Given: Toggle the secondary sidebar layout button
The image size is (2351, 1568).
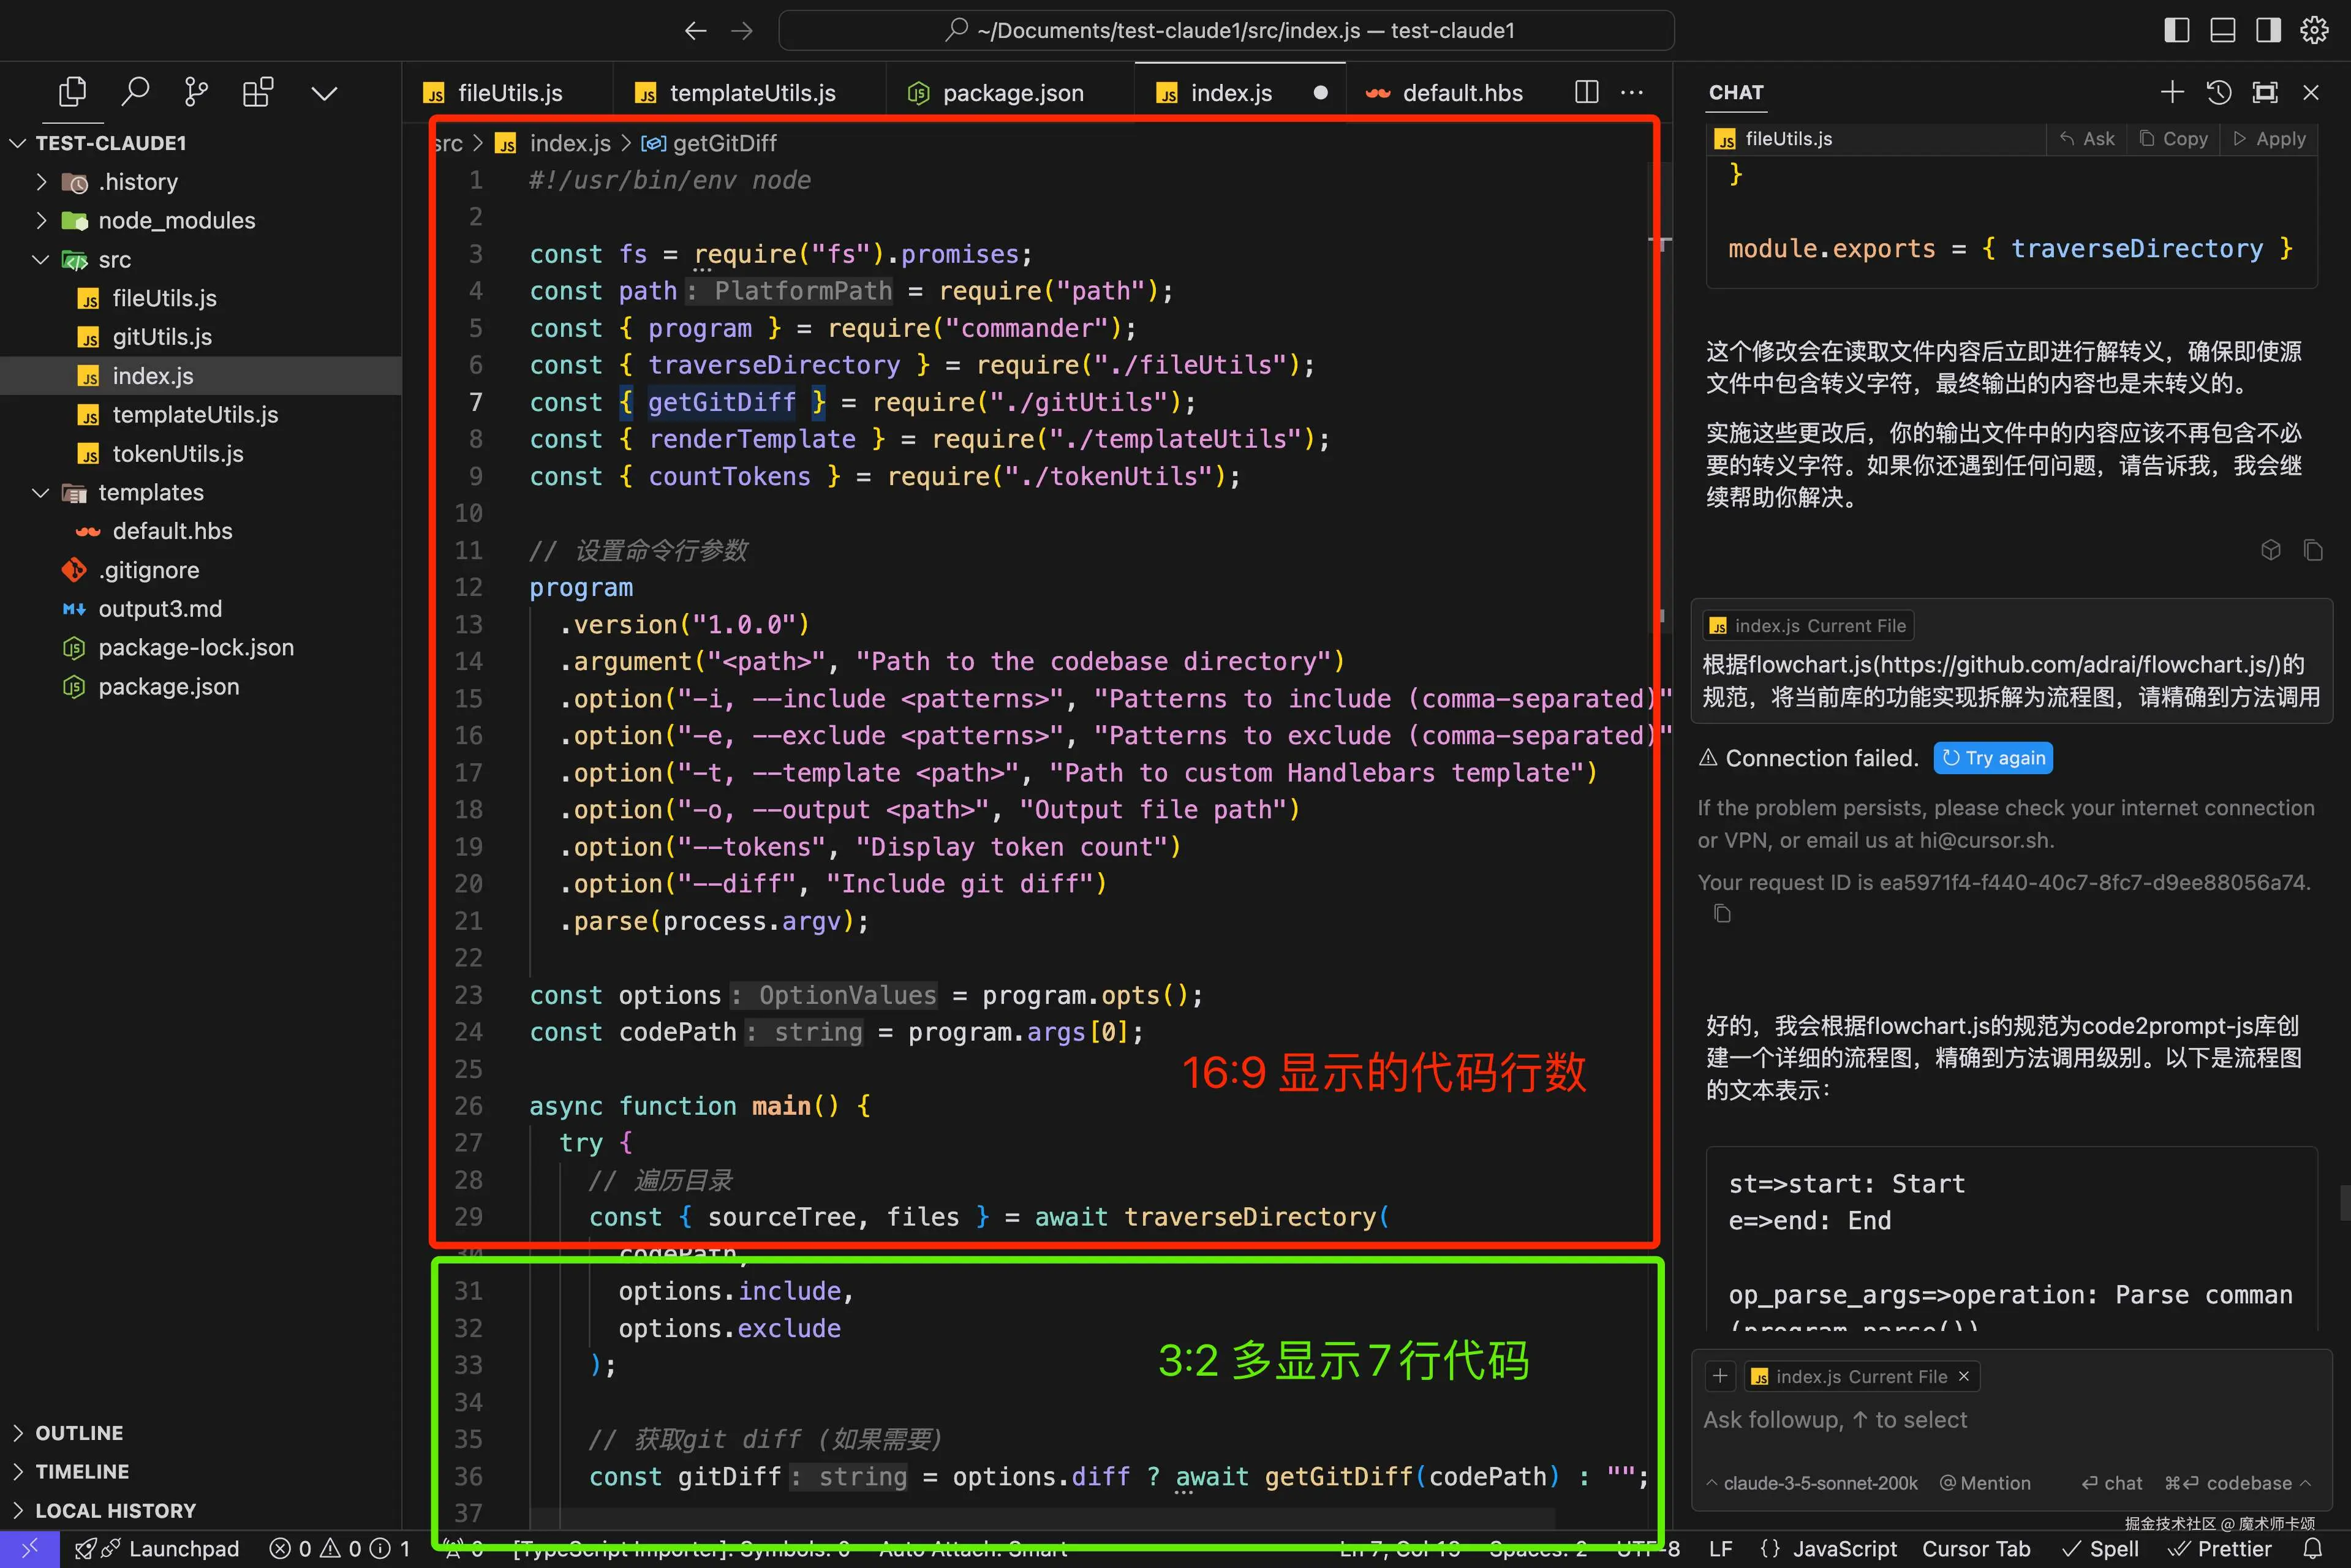Looking at the screenshot, I should click(2267, 30).
